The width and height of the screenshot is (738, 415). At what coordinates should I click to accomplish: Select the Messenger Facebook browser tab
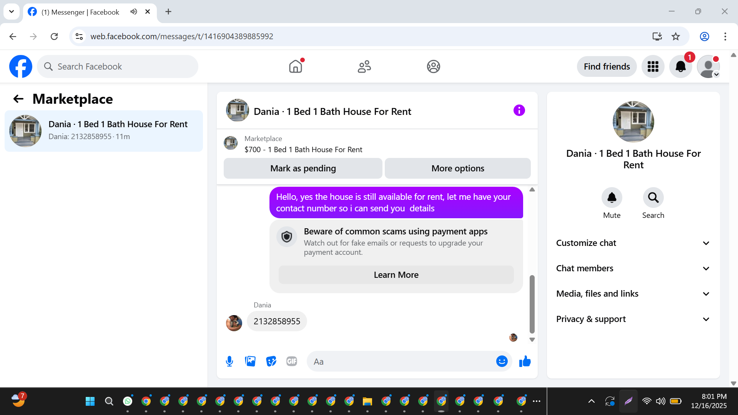(x=90, y=12)
